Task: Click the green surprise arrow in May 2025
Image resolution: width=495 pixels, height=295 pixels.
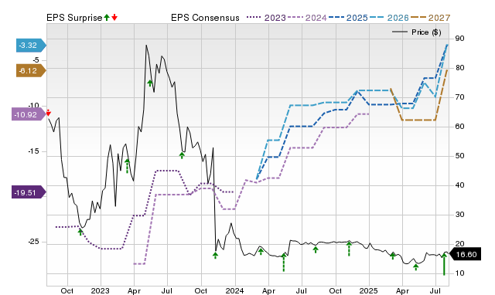Action: click(416, 267)
